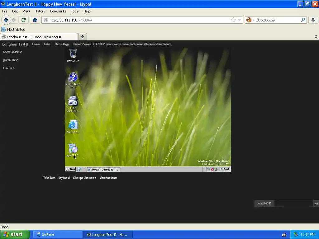319x239 pixels.
Task: Click the forward navigation arrow
Action: pyautogui.click(x=14, y=20)
